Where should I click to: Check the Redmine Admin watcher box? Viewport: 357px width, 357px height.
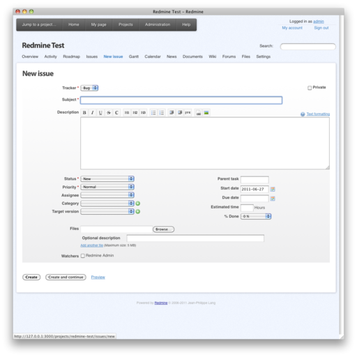[83, 256]
